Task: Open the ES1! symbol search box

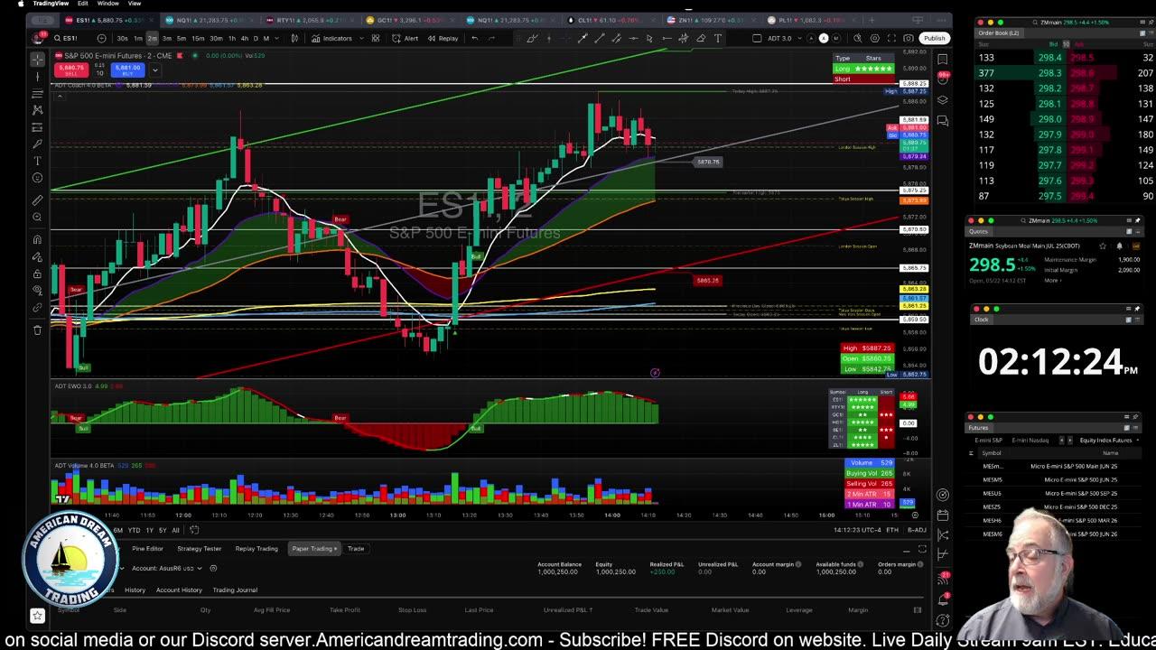Action: pyautogui.click(x=70, y=38)
